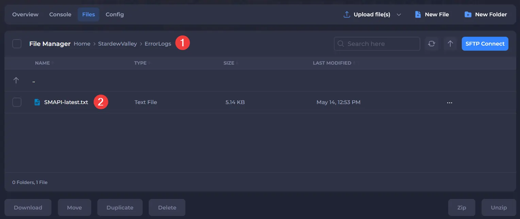Click the New Folder icon

(468, 15)
